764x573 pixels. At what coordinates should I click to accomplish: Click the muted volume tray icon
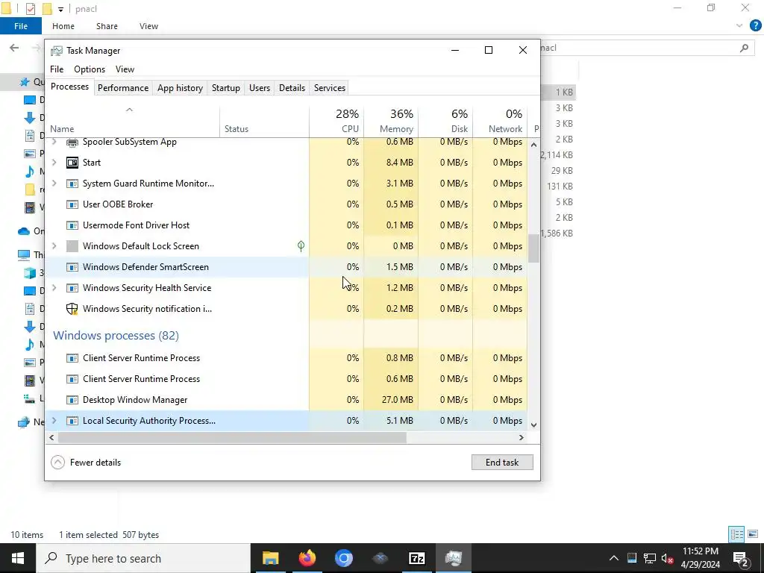[x=668, y=558]
